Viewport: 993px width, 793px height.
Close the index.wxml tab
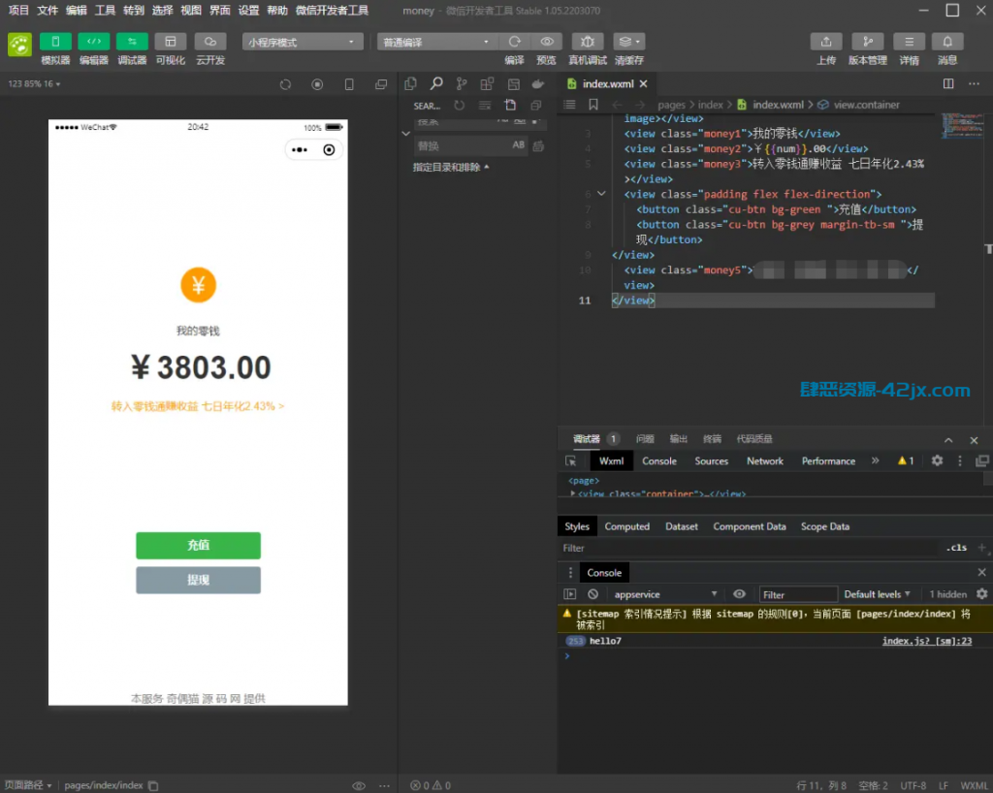click(644, 84)
